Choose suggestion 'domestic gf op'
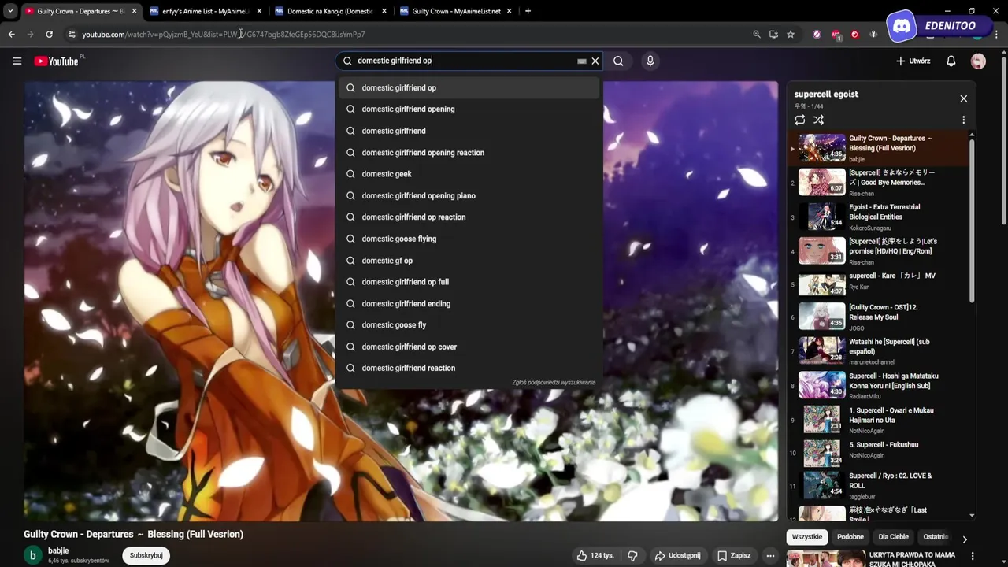This screenshot has width=1008, height=567. coord(469,260)
